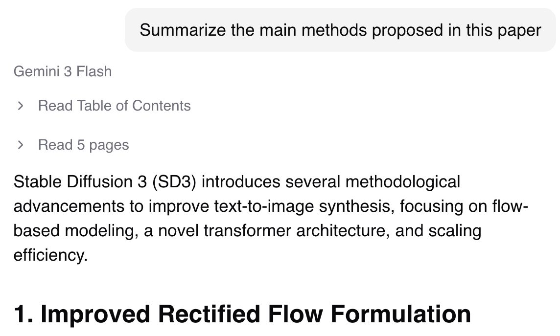Click the Gemini 3 Flash model name
Screen dimensions: 560x336
[63, 71]
